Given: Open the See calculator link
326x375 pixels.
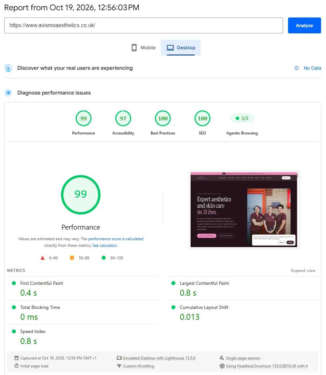Looking at the screenshot, I should [105, 245].
